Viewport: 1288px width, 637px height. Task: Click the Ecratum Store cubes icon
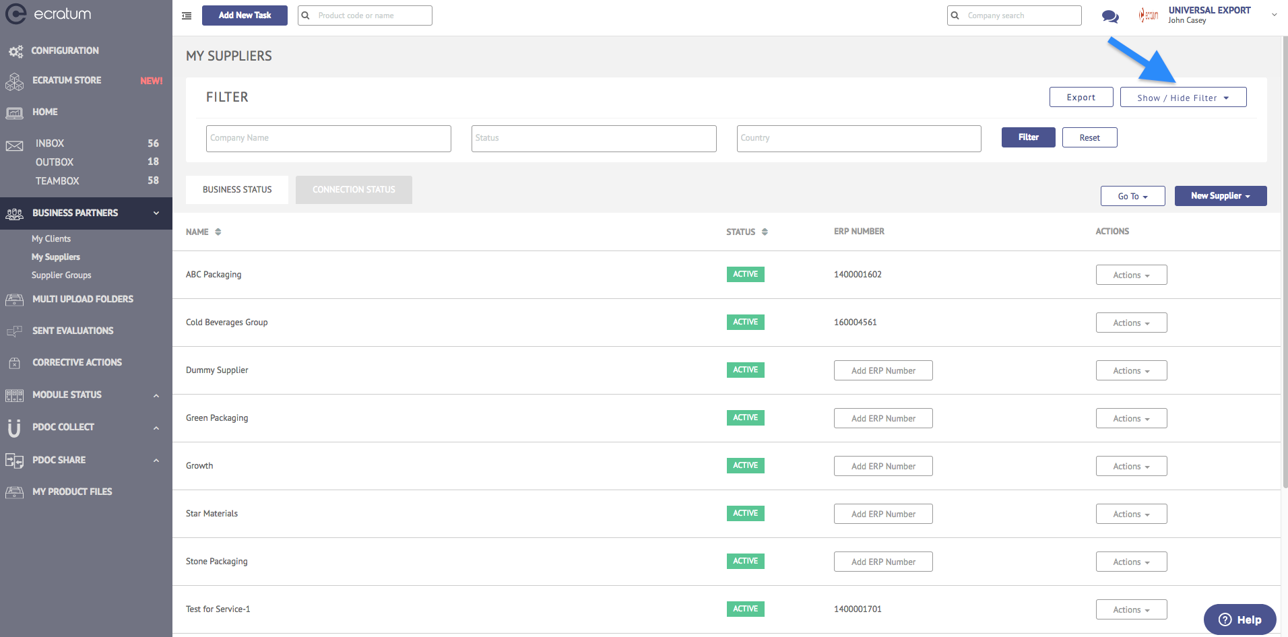click(x=14, y=81)
